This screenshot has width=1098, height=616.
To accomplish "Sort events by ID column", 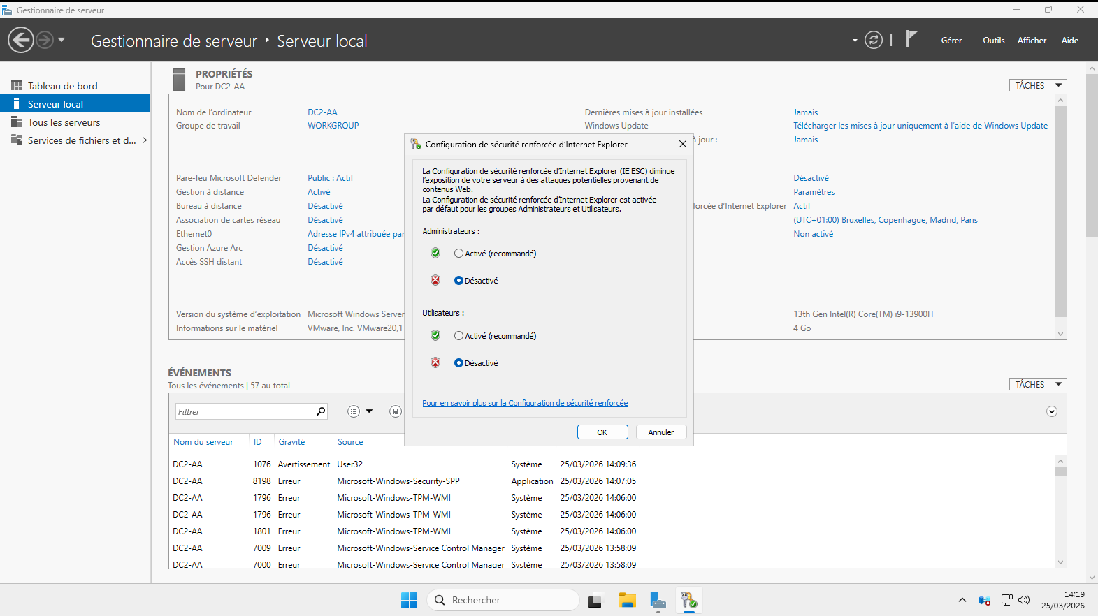I will (x=258, y=442).
